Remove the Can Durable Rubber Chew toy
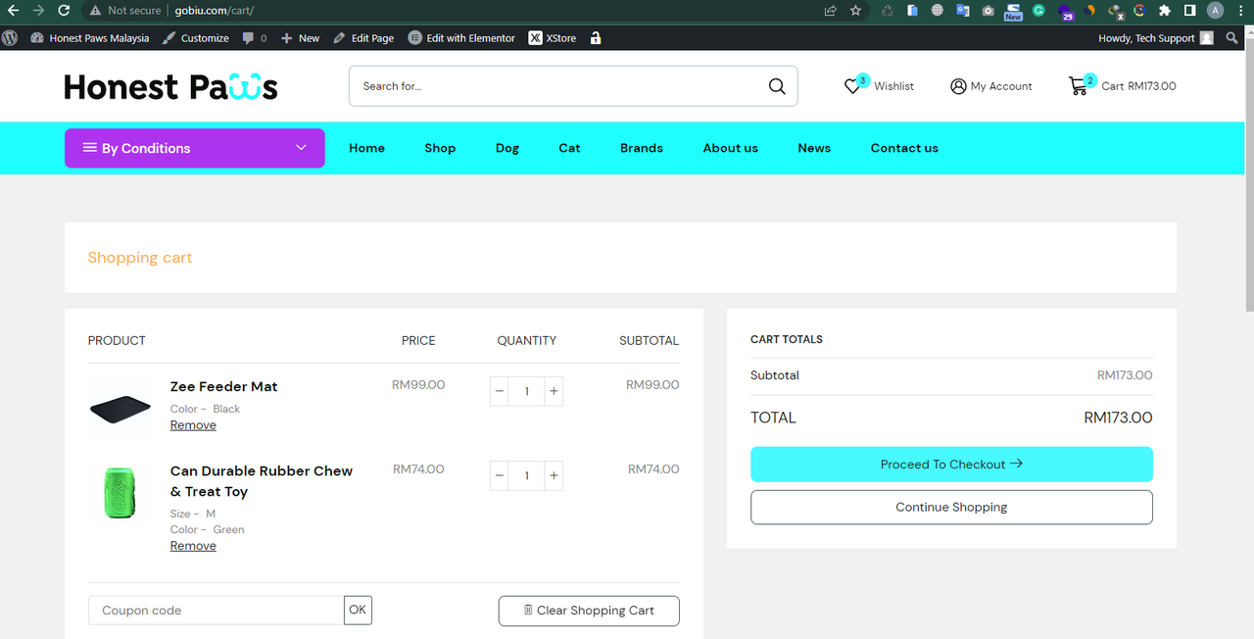Screen dimensions: 1254x639 193,546
